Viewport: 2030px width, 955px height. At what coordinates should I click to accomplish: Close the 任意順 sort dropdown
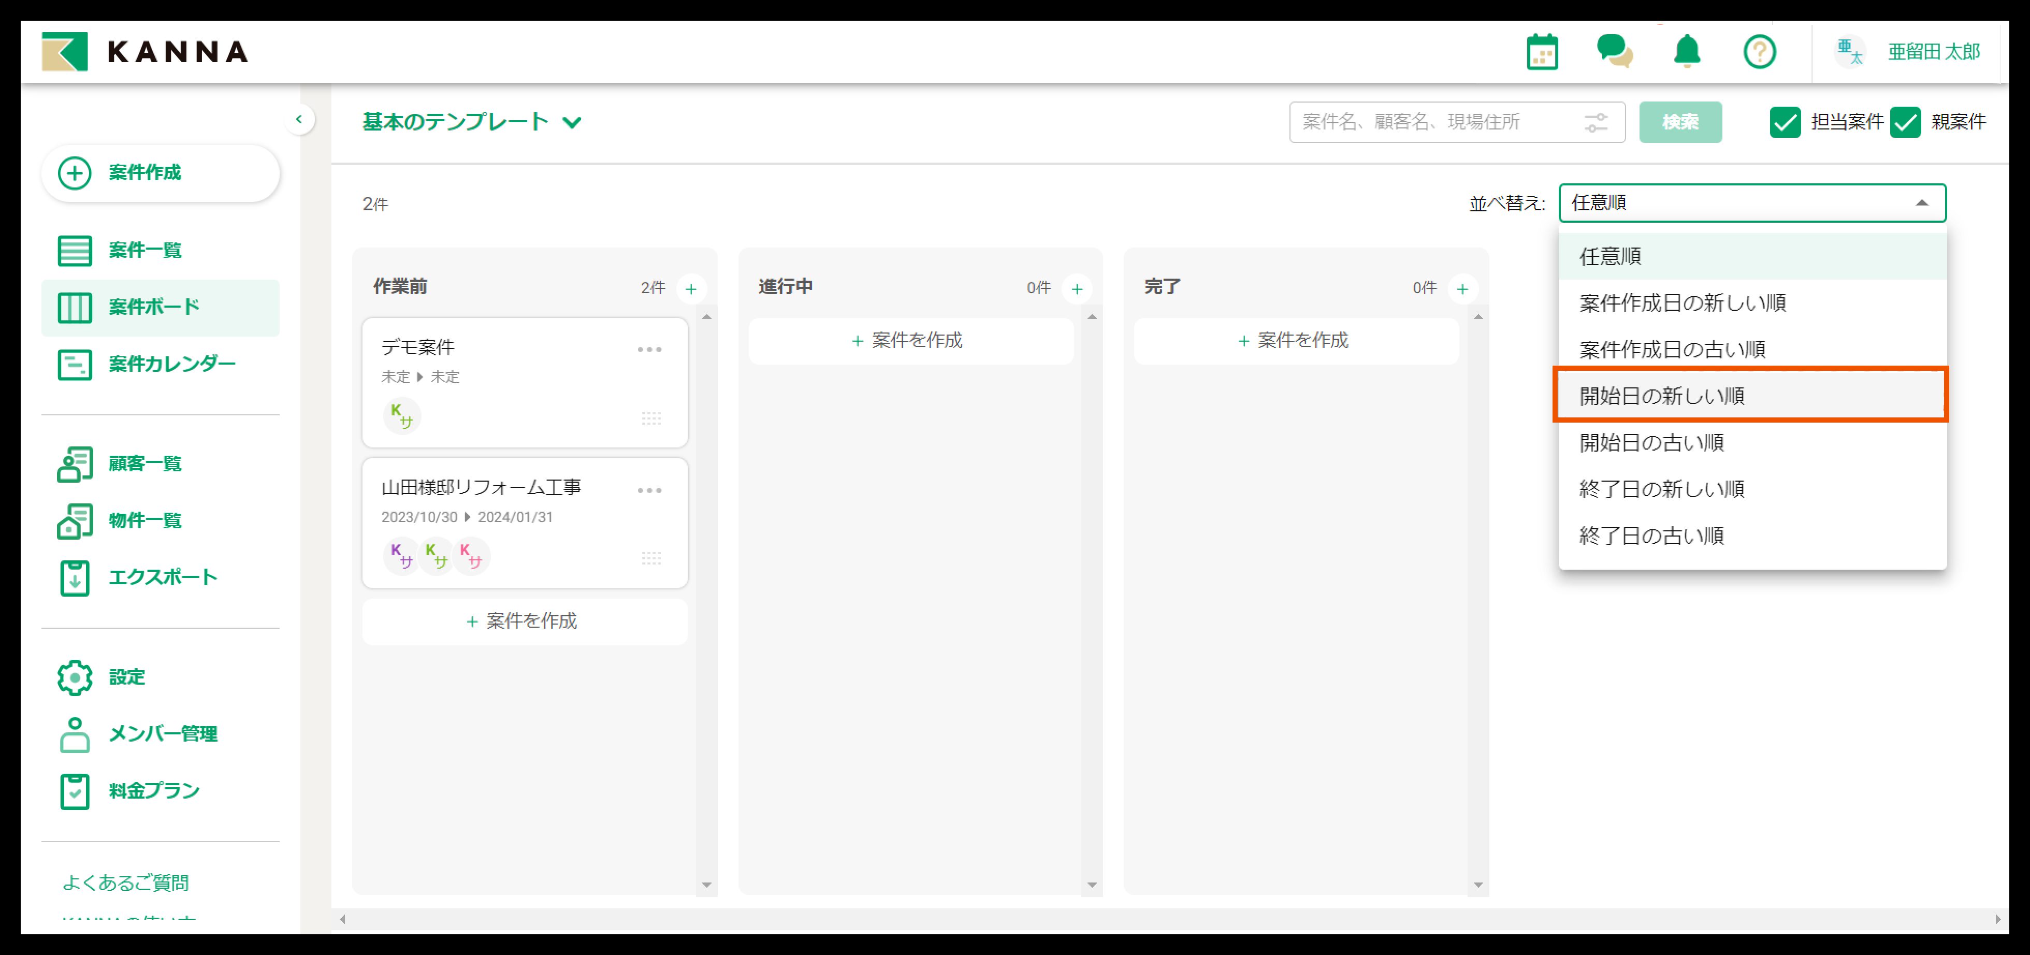[x=1922, y=204]
